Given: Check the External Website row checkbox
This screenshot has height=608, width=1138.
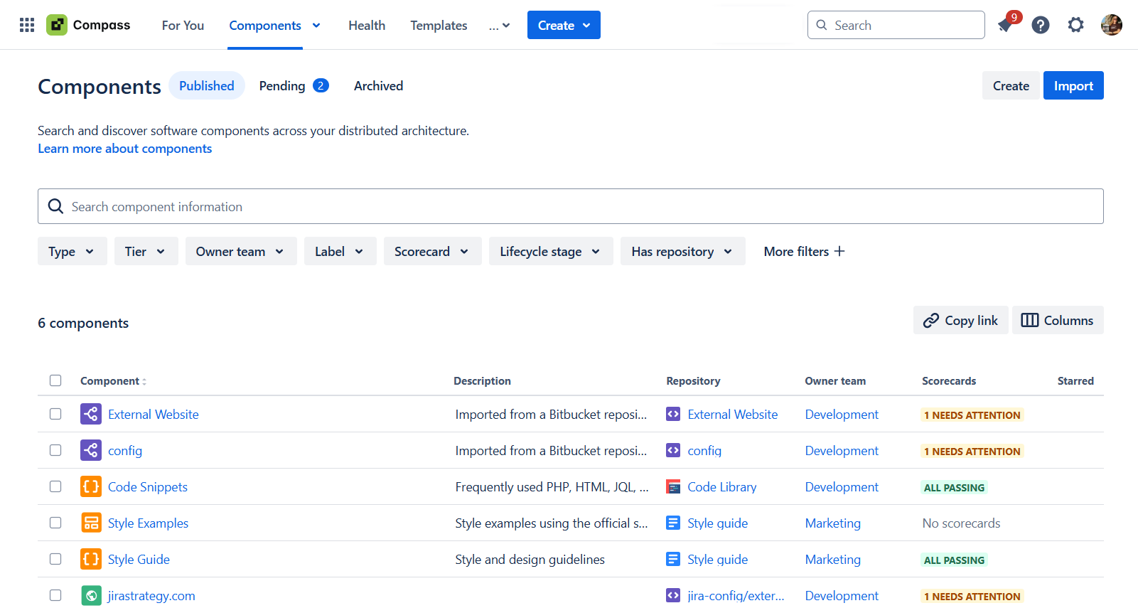Looking at the screenshot, I should click(x=55, y=414).
